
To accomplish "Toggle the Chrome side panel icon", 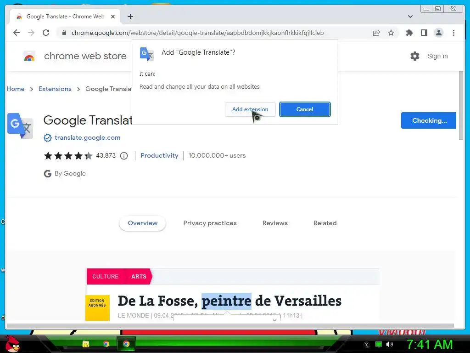I will [424, 33].
